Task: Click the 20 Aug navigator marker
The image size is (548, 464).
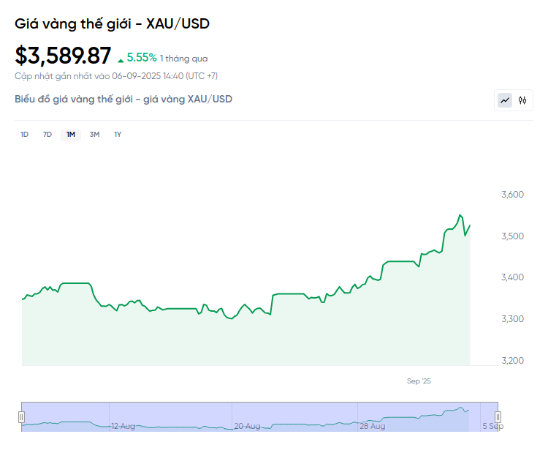Action: coord(247,425)
